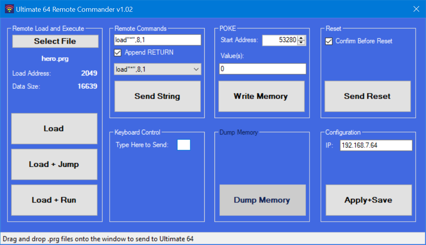The width and height of the screenshot is (426, 245).
Task: Click the Load + Jump button
Action: [54, 164]
